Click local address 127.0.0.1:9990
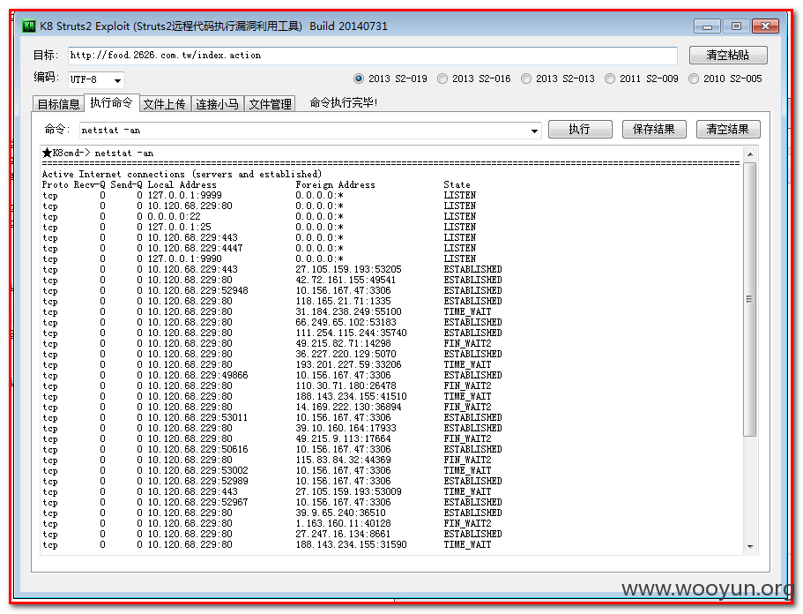Screen dimensions: 803x614 185,258
